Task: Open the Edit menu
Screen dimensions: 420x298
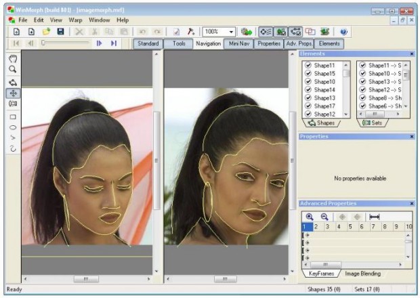Action: [x=39, y=20]
